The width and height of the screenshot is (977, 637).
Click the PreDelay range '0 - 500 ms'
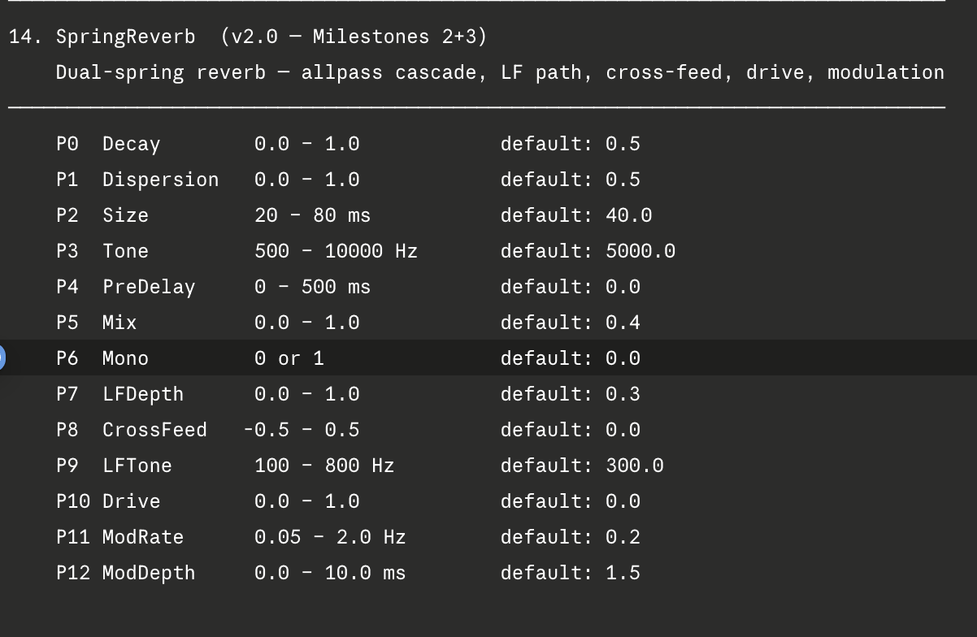(313, 287)
